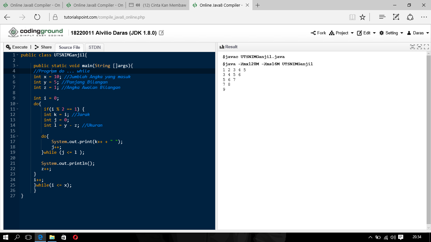The image size is (431, 242).
Task: Click the fullscreen icon in Result header
Action: click(426, 47)
